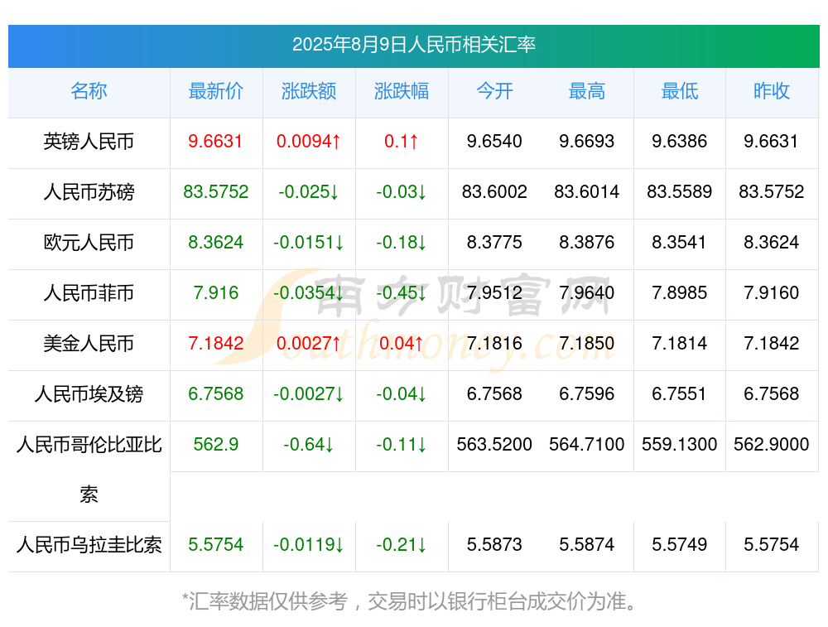Click low value 7.1814
This screenshot has height=627, width=828.
(680, 344)
